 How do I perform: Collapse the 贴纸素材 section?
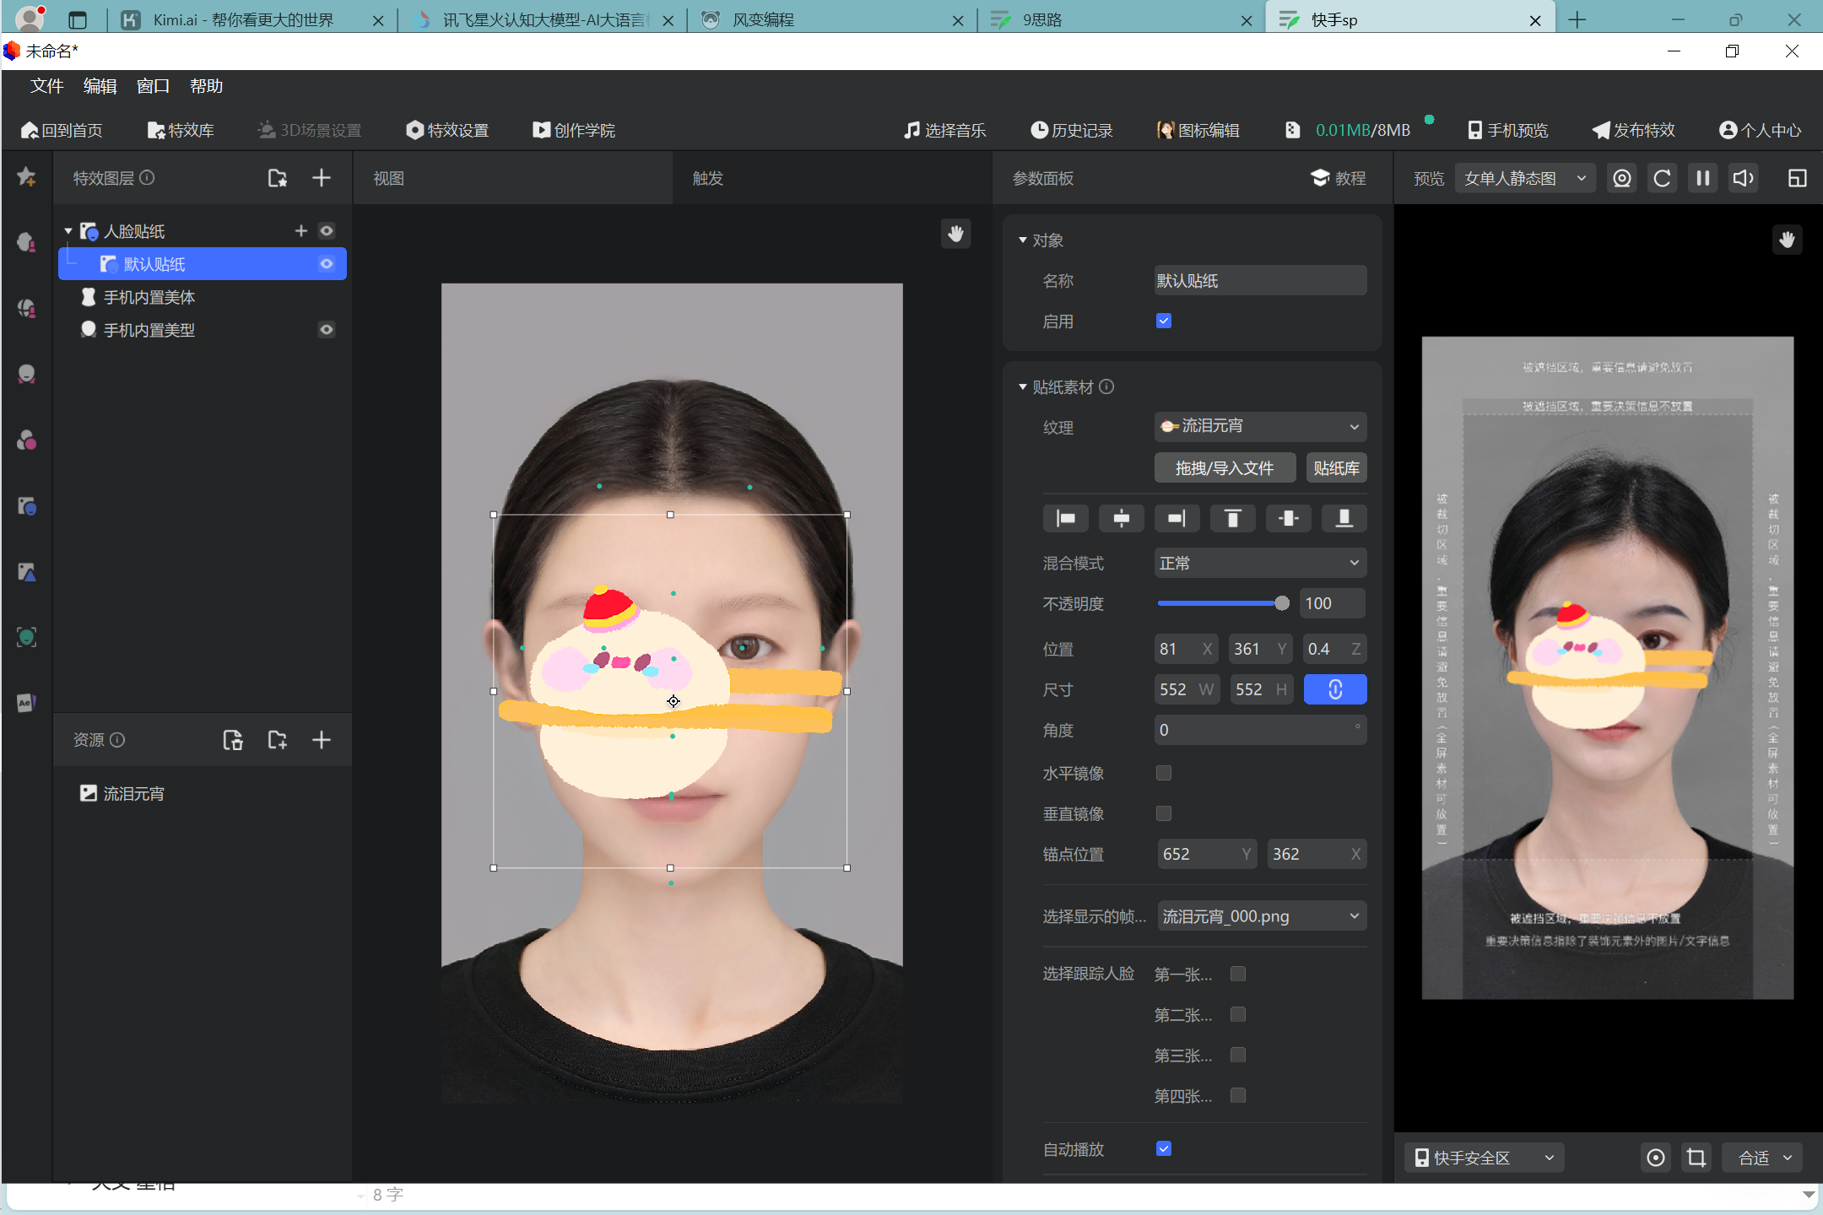tap(1023, 386)
